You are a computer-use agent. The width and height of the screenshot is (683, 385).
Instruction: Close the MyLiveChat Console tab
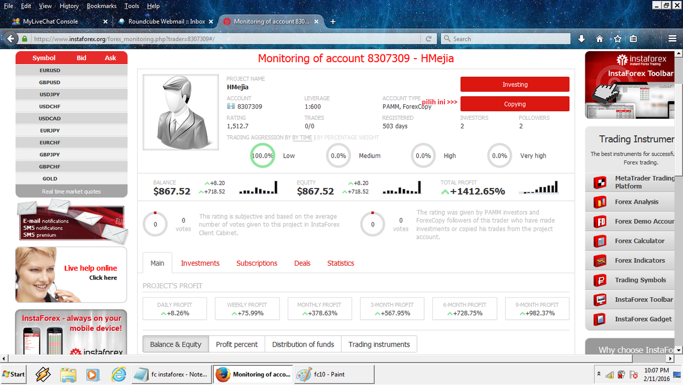[x=105, y=22]
